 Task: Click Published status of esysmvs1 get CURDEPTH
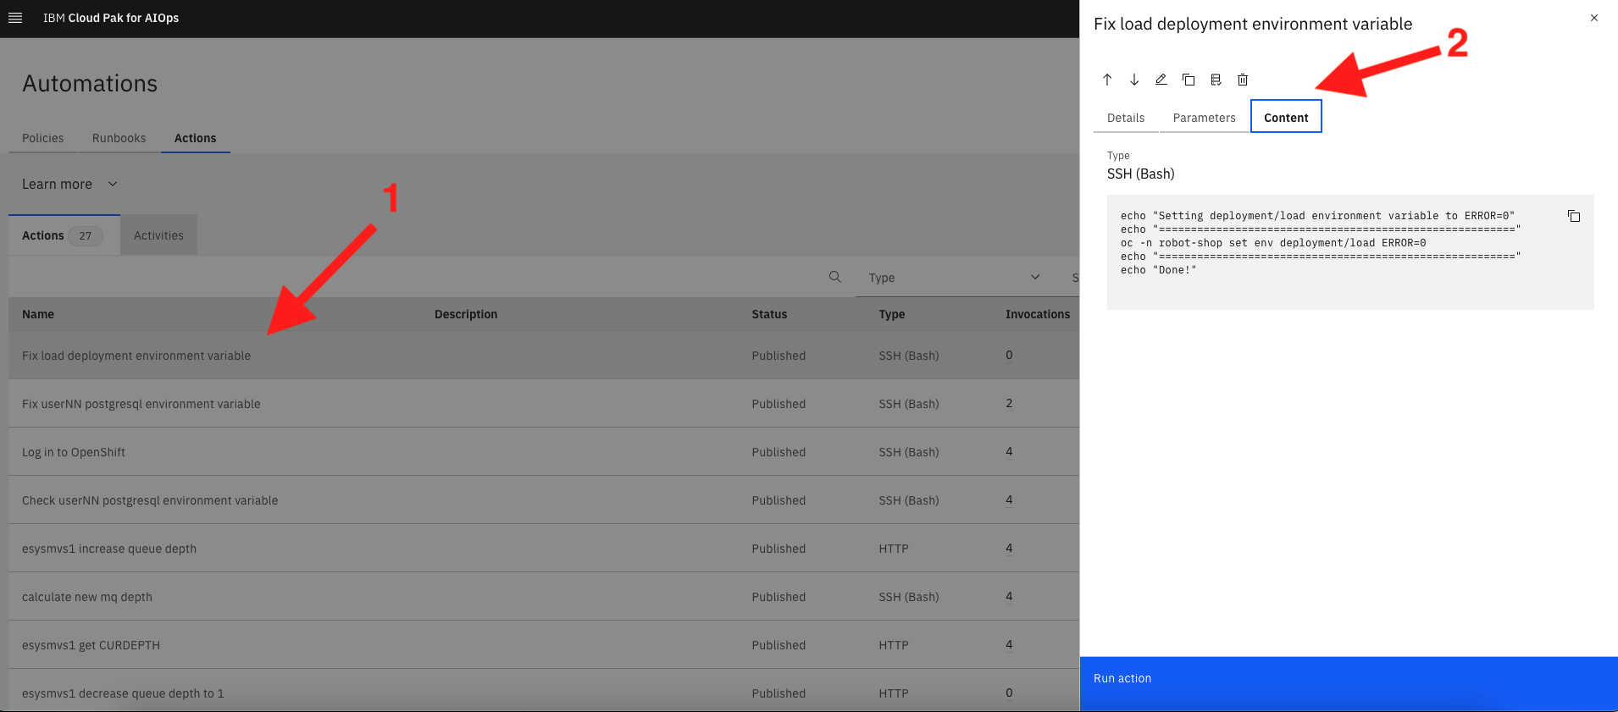pos(779,645)
